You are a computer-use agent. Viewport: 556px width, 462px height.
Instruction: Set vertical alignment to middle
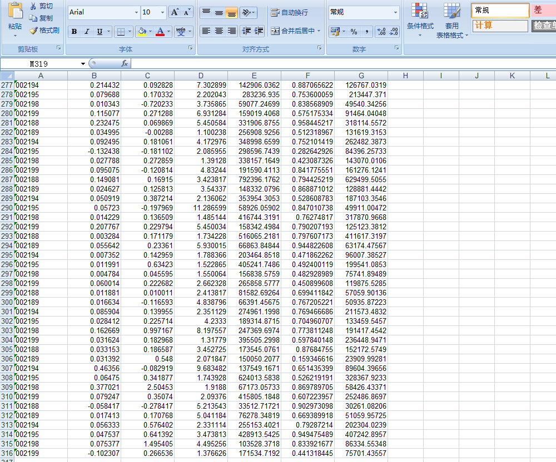click(x=219, y=13)
